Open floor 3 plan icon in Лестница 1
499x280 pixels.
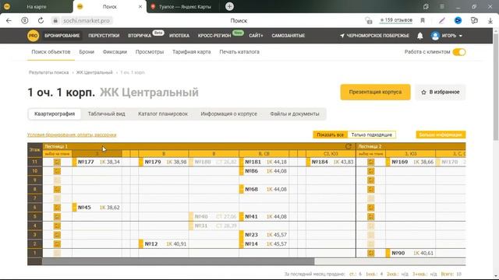point(57,235)
